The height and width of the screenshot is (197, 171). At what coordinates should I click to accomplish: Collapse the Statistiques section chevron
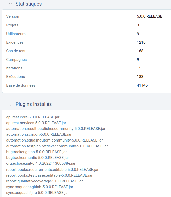point(10,4)
